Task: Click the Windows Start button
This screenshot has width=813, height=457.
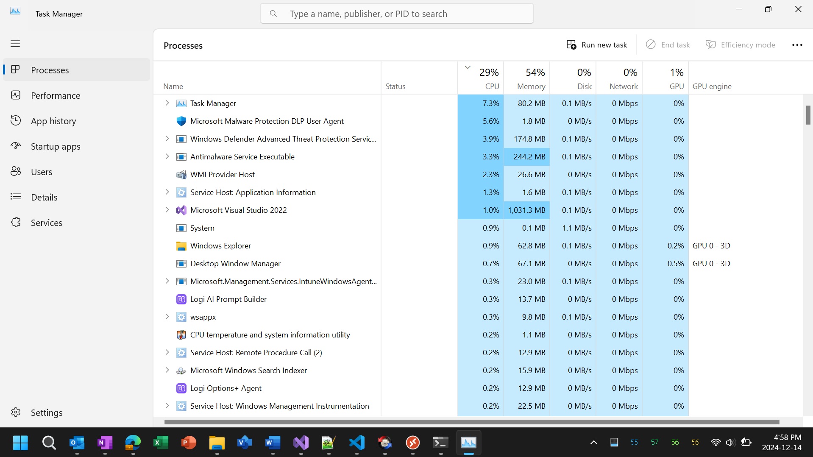Action: 20,443
